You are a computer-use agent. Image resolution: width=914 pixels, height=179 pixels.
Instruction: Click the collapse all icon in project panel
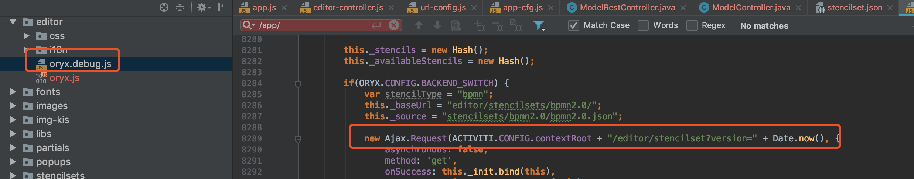point(180,7)
